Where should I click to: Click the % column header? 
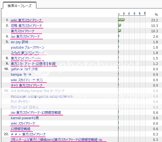156,15
